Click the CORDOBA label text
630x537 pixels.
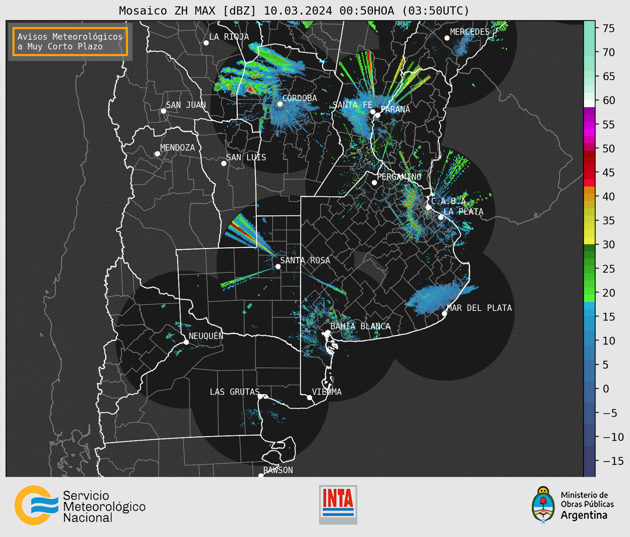[300, 98]
